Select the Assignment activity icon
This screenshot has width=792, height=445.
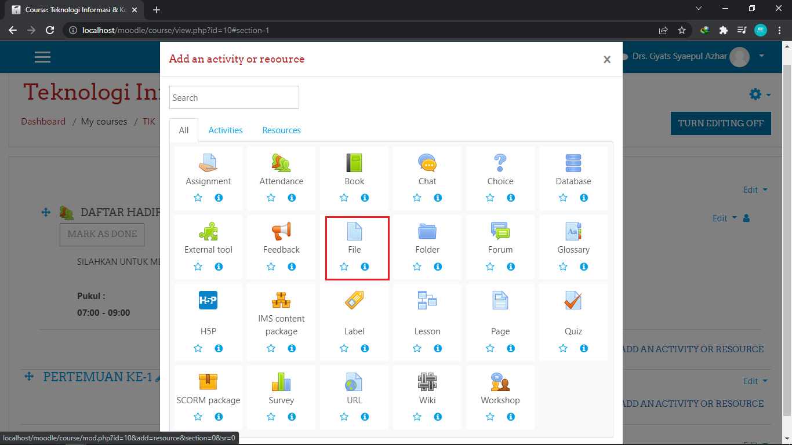(x=208, y=163)
